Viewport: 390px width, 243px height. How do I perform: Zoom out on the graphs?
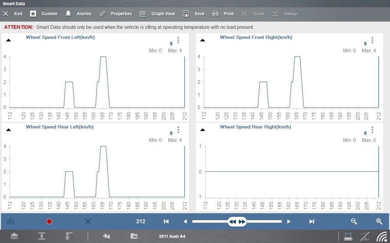[354, 222]
